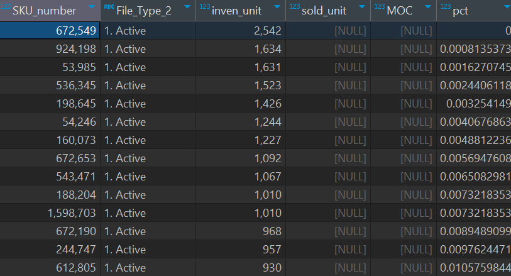The height and width of the screenshot is (276, 511).
Task: Click the numeric type icon on SKU_number header
Action: [x=6, y=6]
